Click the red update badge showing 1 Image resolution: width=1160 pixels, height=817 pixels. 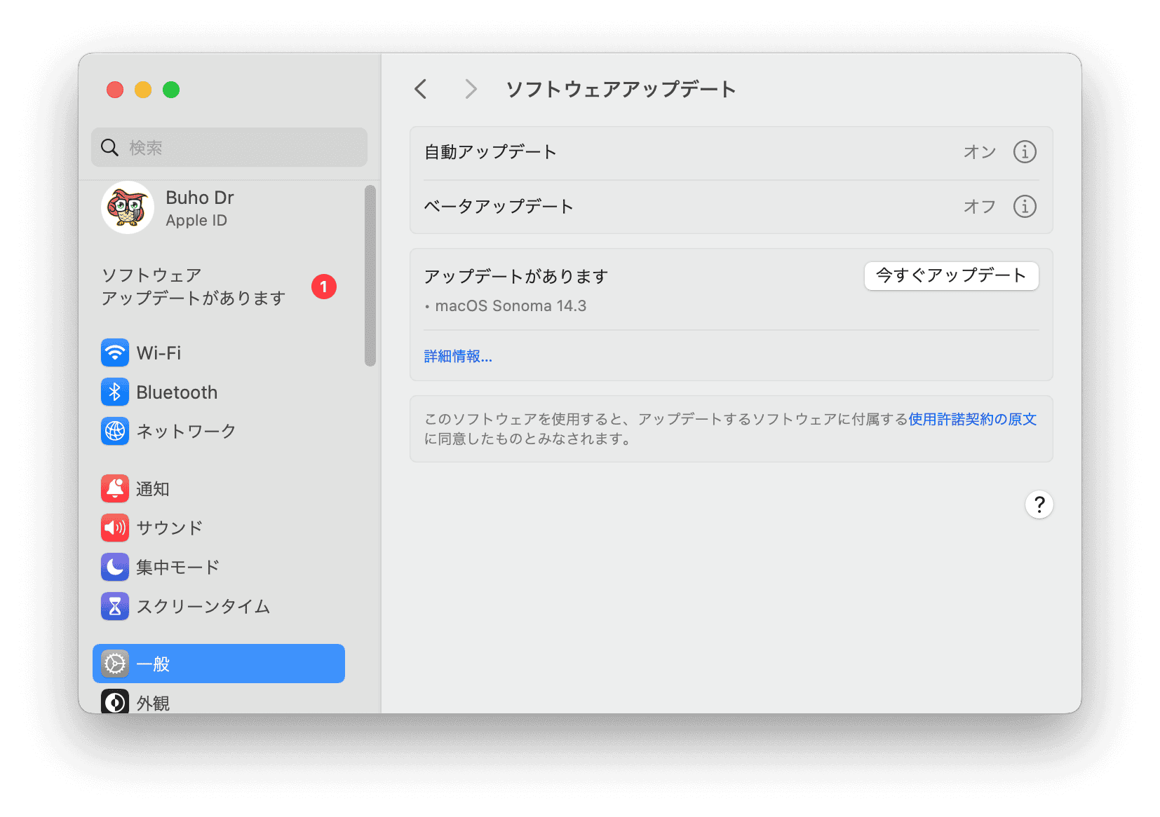tap(324, 287)
